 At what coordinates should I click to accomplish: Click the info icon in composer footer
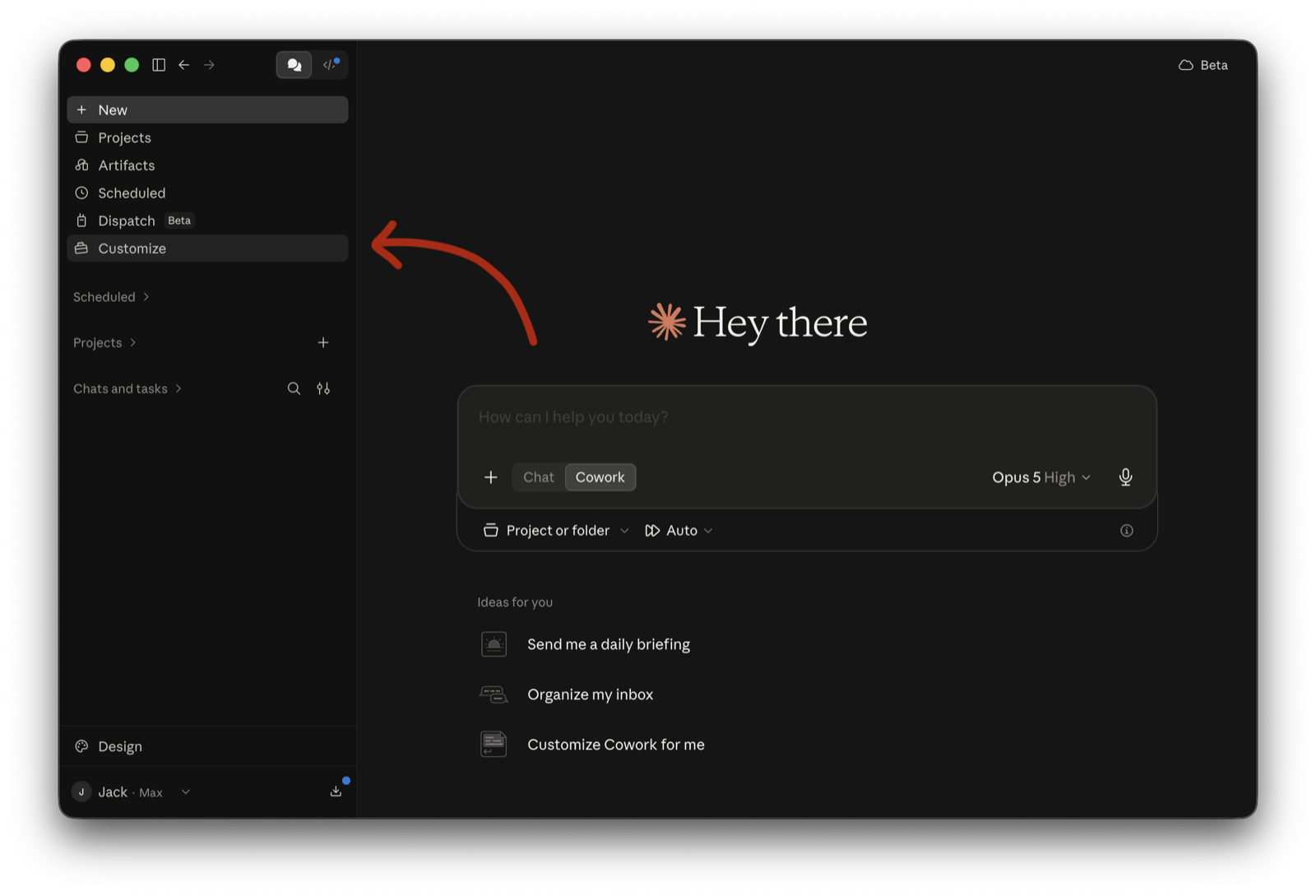(1127, 532)
